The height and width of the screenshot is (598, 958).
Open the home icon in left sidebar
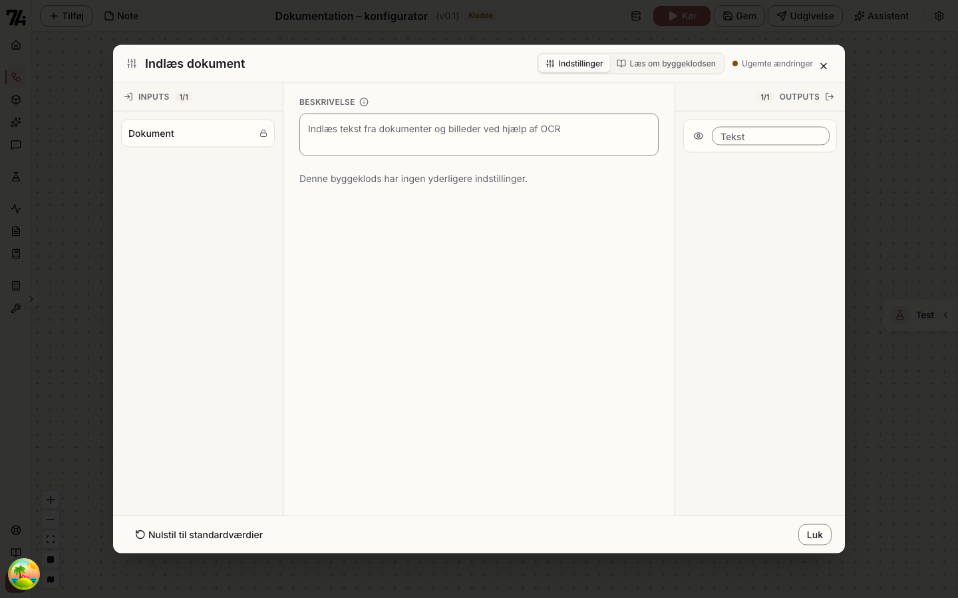coord(16,45)
